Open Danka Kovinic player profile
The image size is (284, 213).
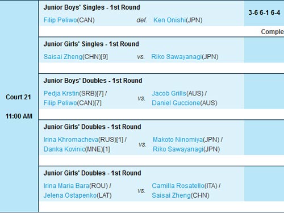click(64, 149)
